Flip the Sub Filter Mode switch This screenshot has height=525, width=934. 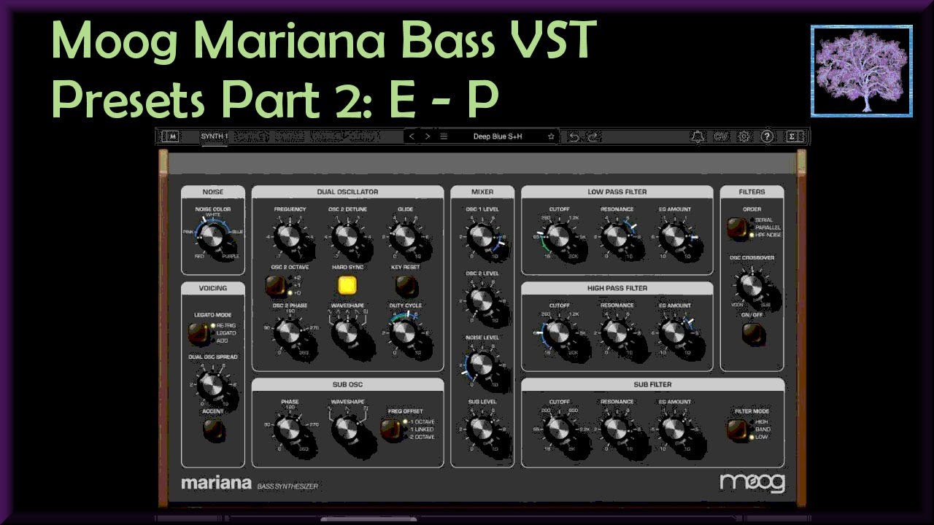pos(738,429)
